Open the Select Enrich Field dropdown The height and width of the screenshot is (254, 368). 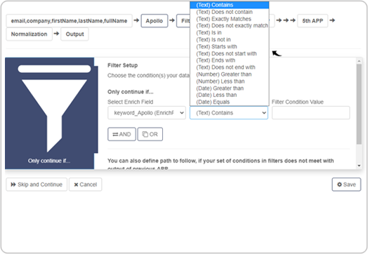147,113
